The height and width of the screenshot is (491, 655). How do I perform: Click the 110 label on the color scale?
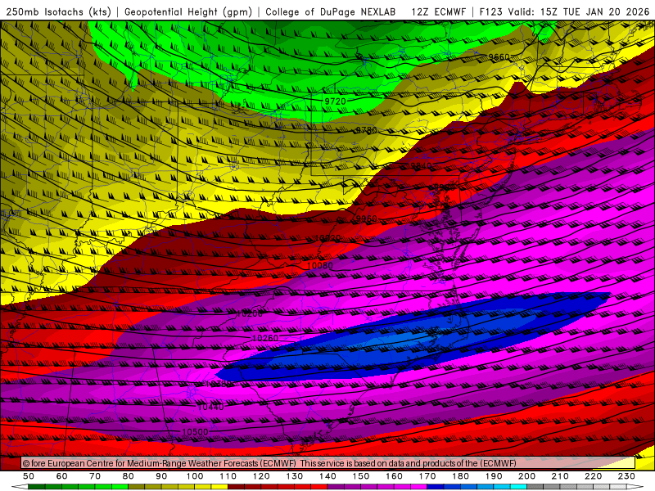[x=228, y=476]
